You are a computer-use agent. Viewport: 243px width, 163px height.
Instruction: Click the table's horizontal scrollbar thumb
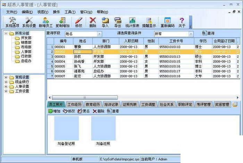[85, 98]
